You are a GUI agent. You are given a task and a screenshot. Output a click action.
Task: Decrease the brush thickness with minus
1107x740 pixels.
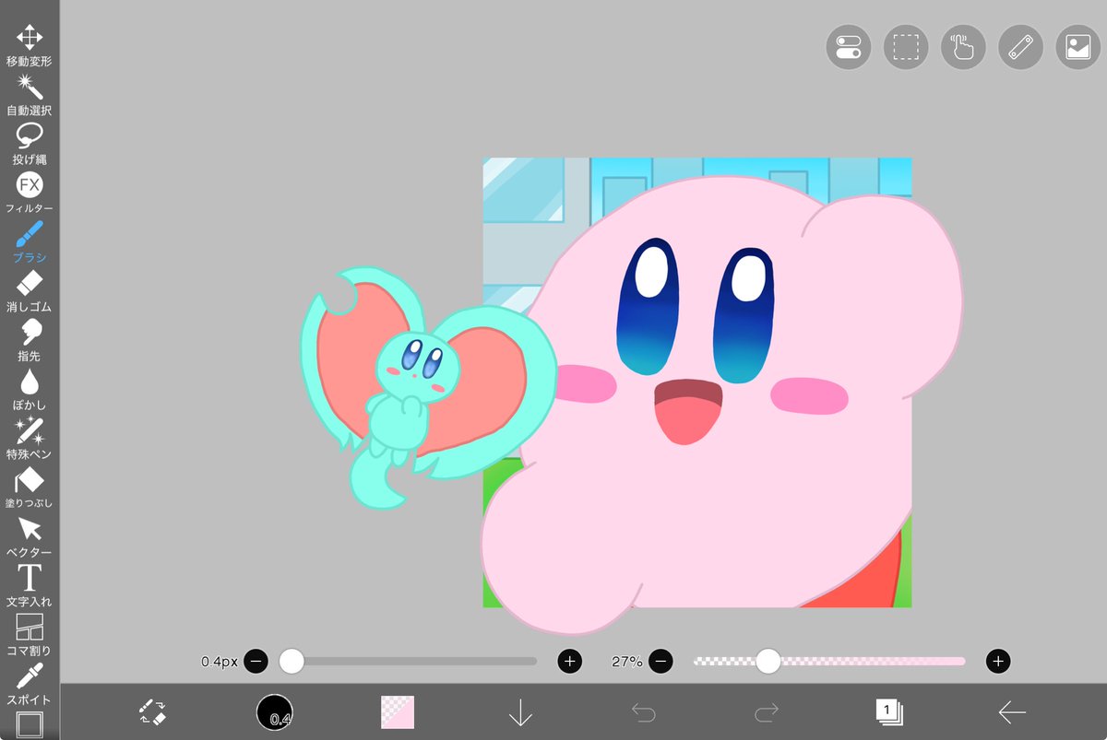(x=256, y=661)
